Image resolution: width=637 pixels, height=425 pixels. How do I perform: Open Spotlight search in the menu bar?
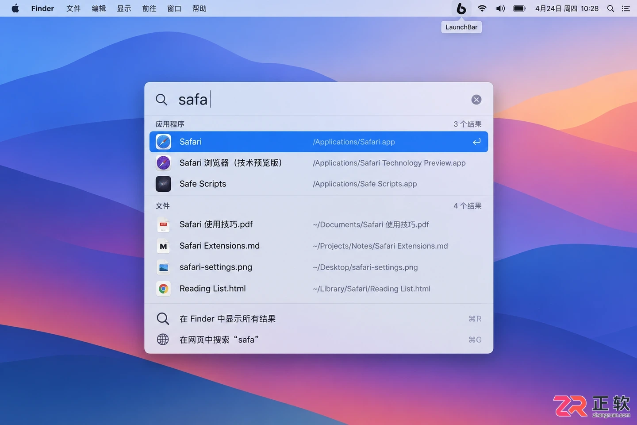coord(610,8)
